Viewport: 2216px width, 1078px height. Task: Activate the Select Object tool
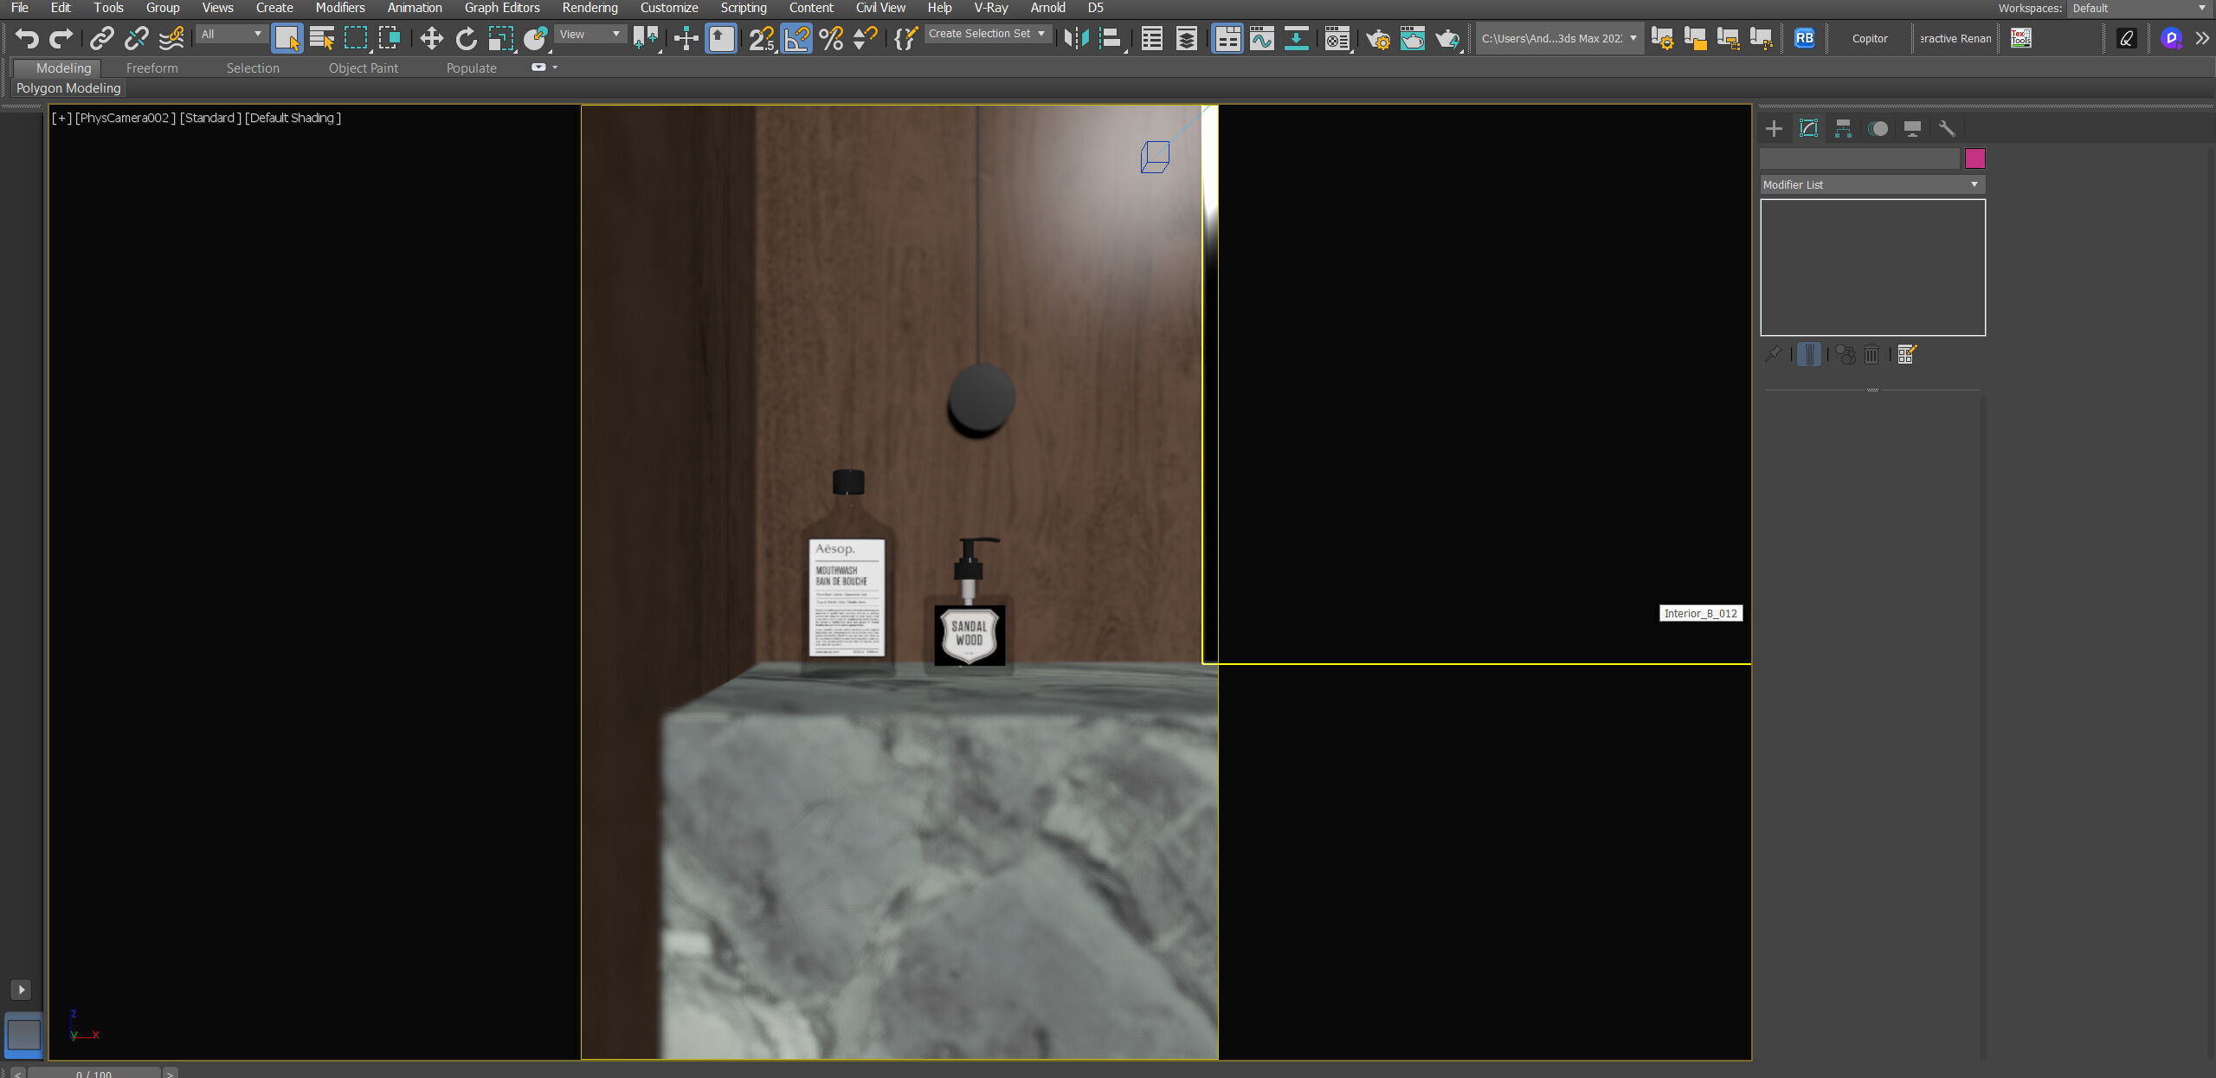point(287,38)
